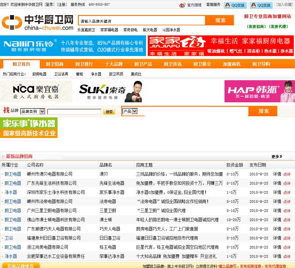This screenshot has width=295, height=268.
Task: Select the 厨卫吊顶 hot industry link
Action: coord(116,74)
